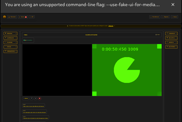The height and width of the screenshot is (122, 182).
Task: Click the SIP button in header
Action: point(32,17)
